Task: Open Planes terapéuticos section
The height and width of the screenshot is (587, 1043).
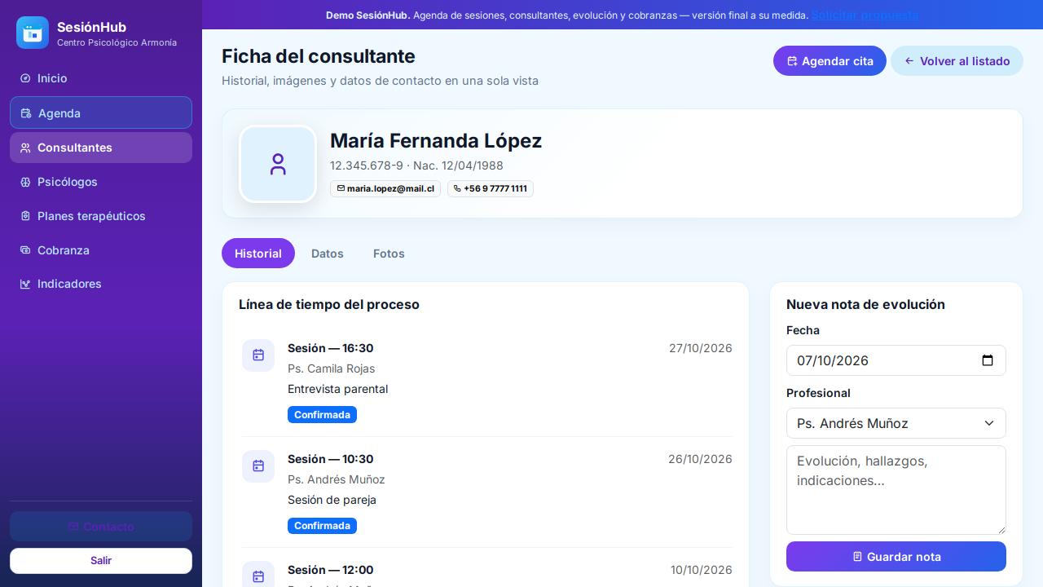Action: tap(101, 216)
